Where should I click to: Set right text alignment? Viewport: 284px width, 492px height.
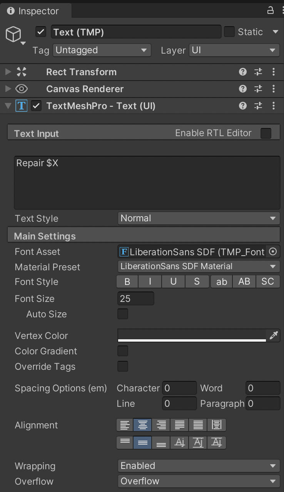click(x=161, y=425)
